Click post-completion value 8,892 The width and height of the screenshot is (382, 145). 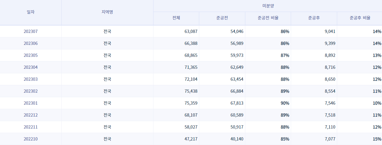[330, 55]
